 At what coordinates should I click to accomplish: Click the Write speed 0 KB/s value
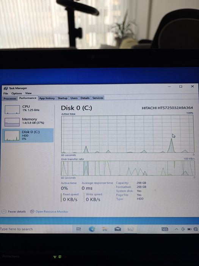tap(93, 199)
